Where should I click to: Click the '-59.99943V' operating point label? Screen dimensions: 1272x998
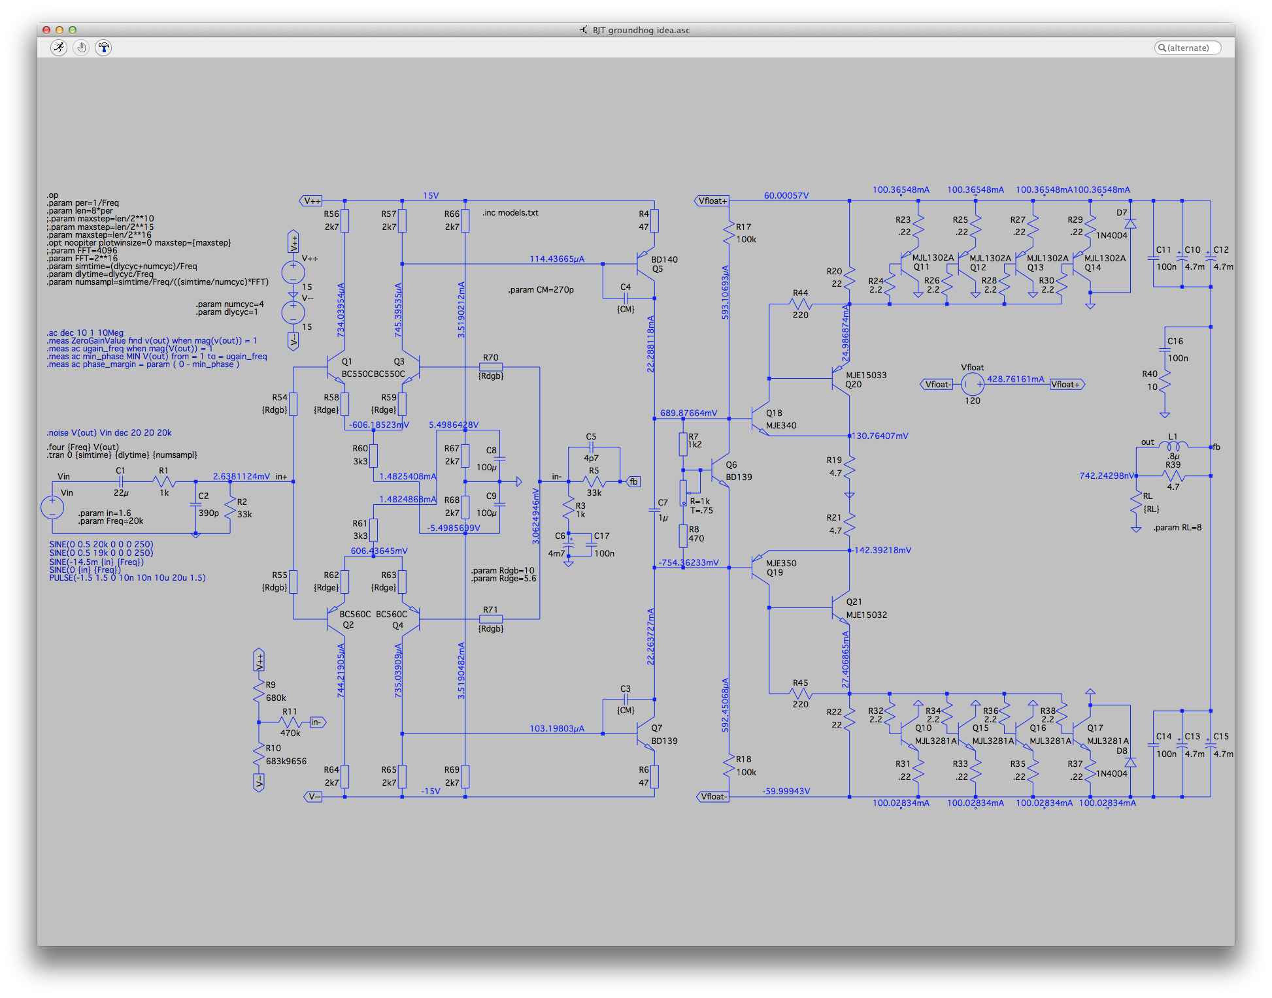tap(786, 791)
